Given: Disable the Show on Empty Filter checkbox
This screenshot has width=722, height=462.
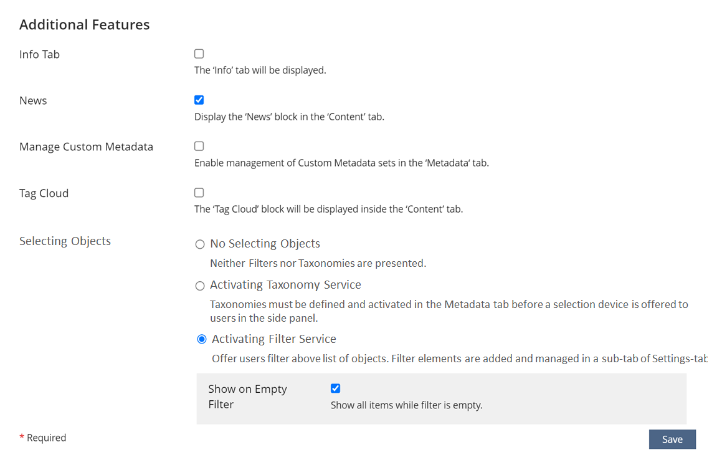Looking at the screenshot, I should (x=336, y=389).
